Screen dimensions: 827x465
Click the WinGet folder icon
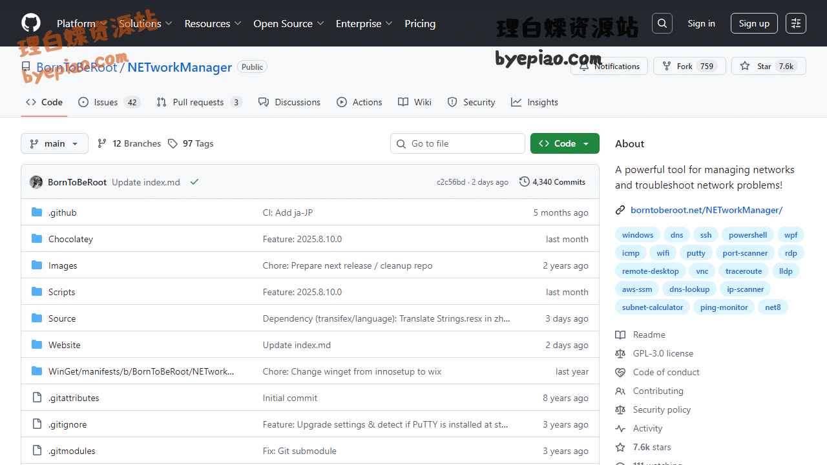(37, 371)
